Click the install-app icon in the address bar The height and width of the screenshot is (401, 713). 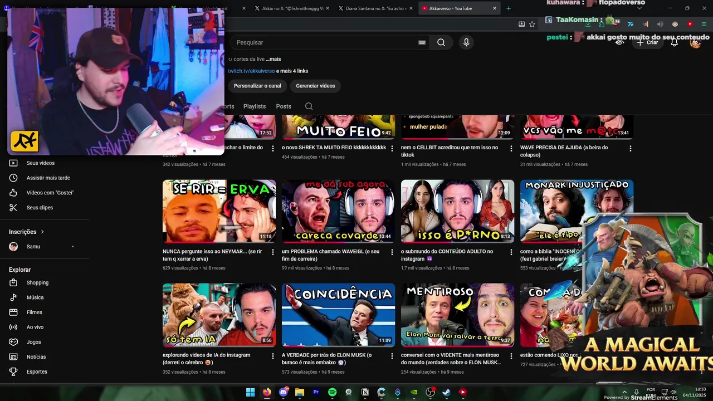521,24
